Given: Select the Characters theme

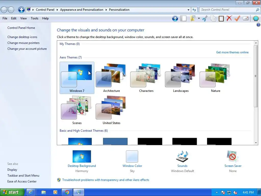Looking at the screenshot, I should (146, 78).
